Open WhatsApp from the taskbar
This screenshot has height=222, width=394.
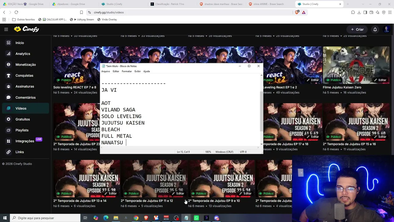196,218
